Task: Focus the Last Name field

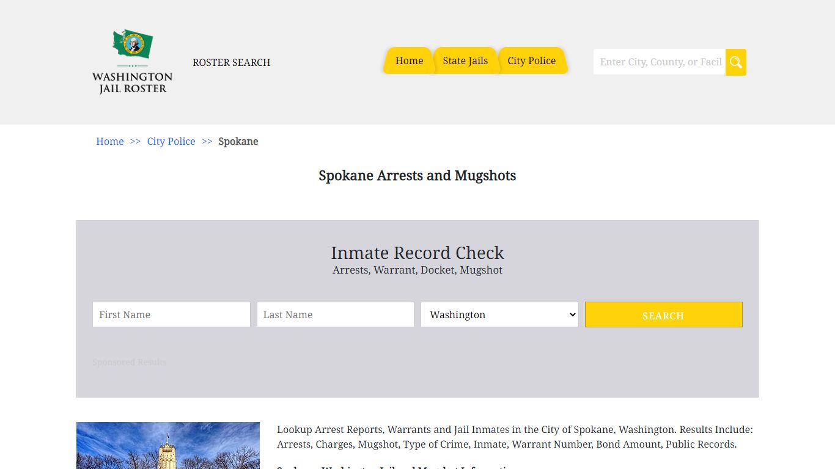Action: (x=336, y=314)
